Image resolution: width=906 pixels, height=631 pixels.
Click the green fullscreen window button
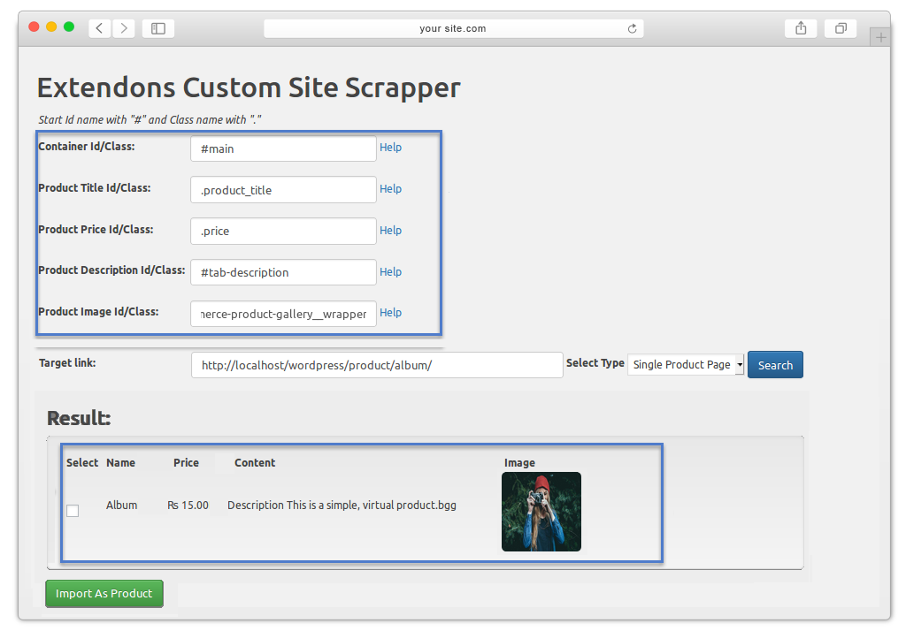(x=69, y=27)
